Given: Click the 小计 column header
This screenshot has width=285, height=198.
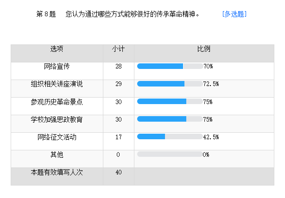Looking at the screenshot, I should [118, 49].
